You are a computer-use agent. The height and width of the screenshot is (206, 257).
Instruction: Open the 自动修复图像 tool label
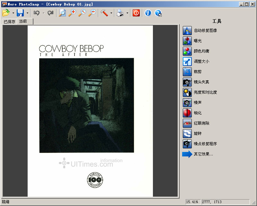click(x=205, y=31)
